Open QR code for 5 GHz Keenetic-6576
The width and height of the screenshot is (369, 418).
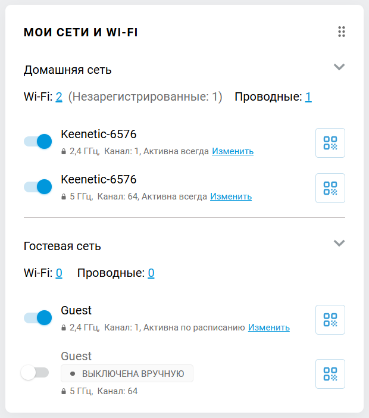(x=330, y=188)
